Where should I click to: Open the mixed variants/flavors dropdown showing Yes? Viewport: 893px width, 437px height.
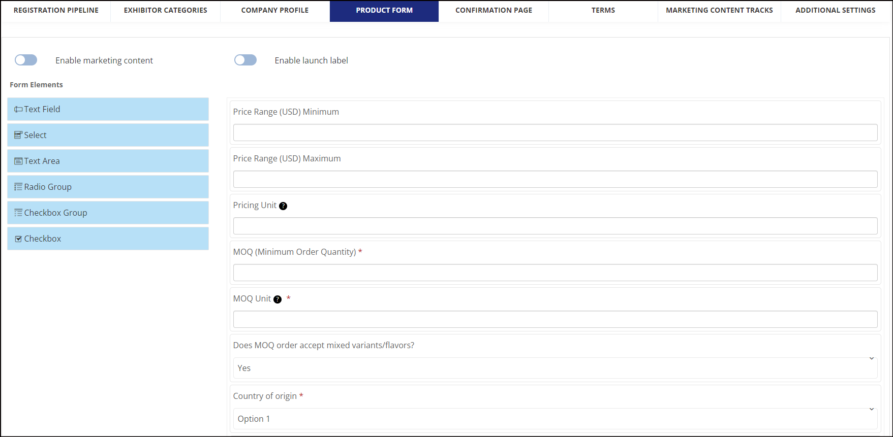click(555, 368)
